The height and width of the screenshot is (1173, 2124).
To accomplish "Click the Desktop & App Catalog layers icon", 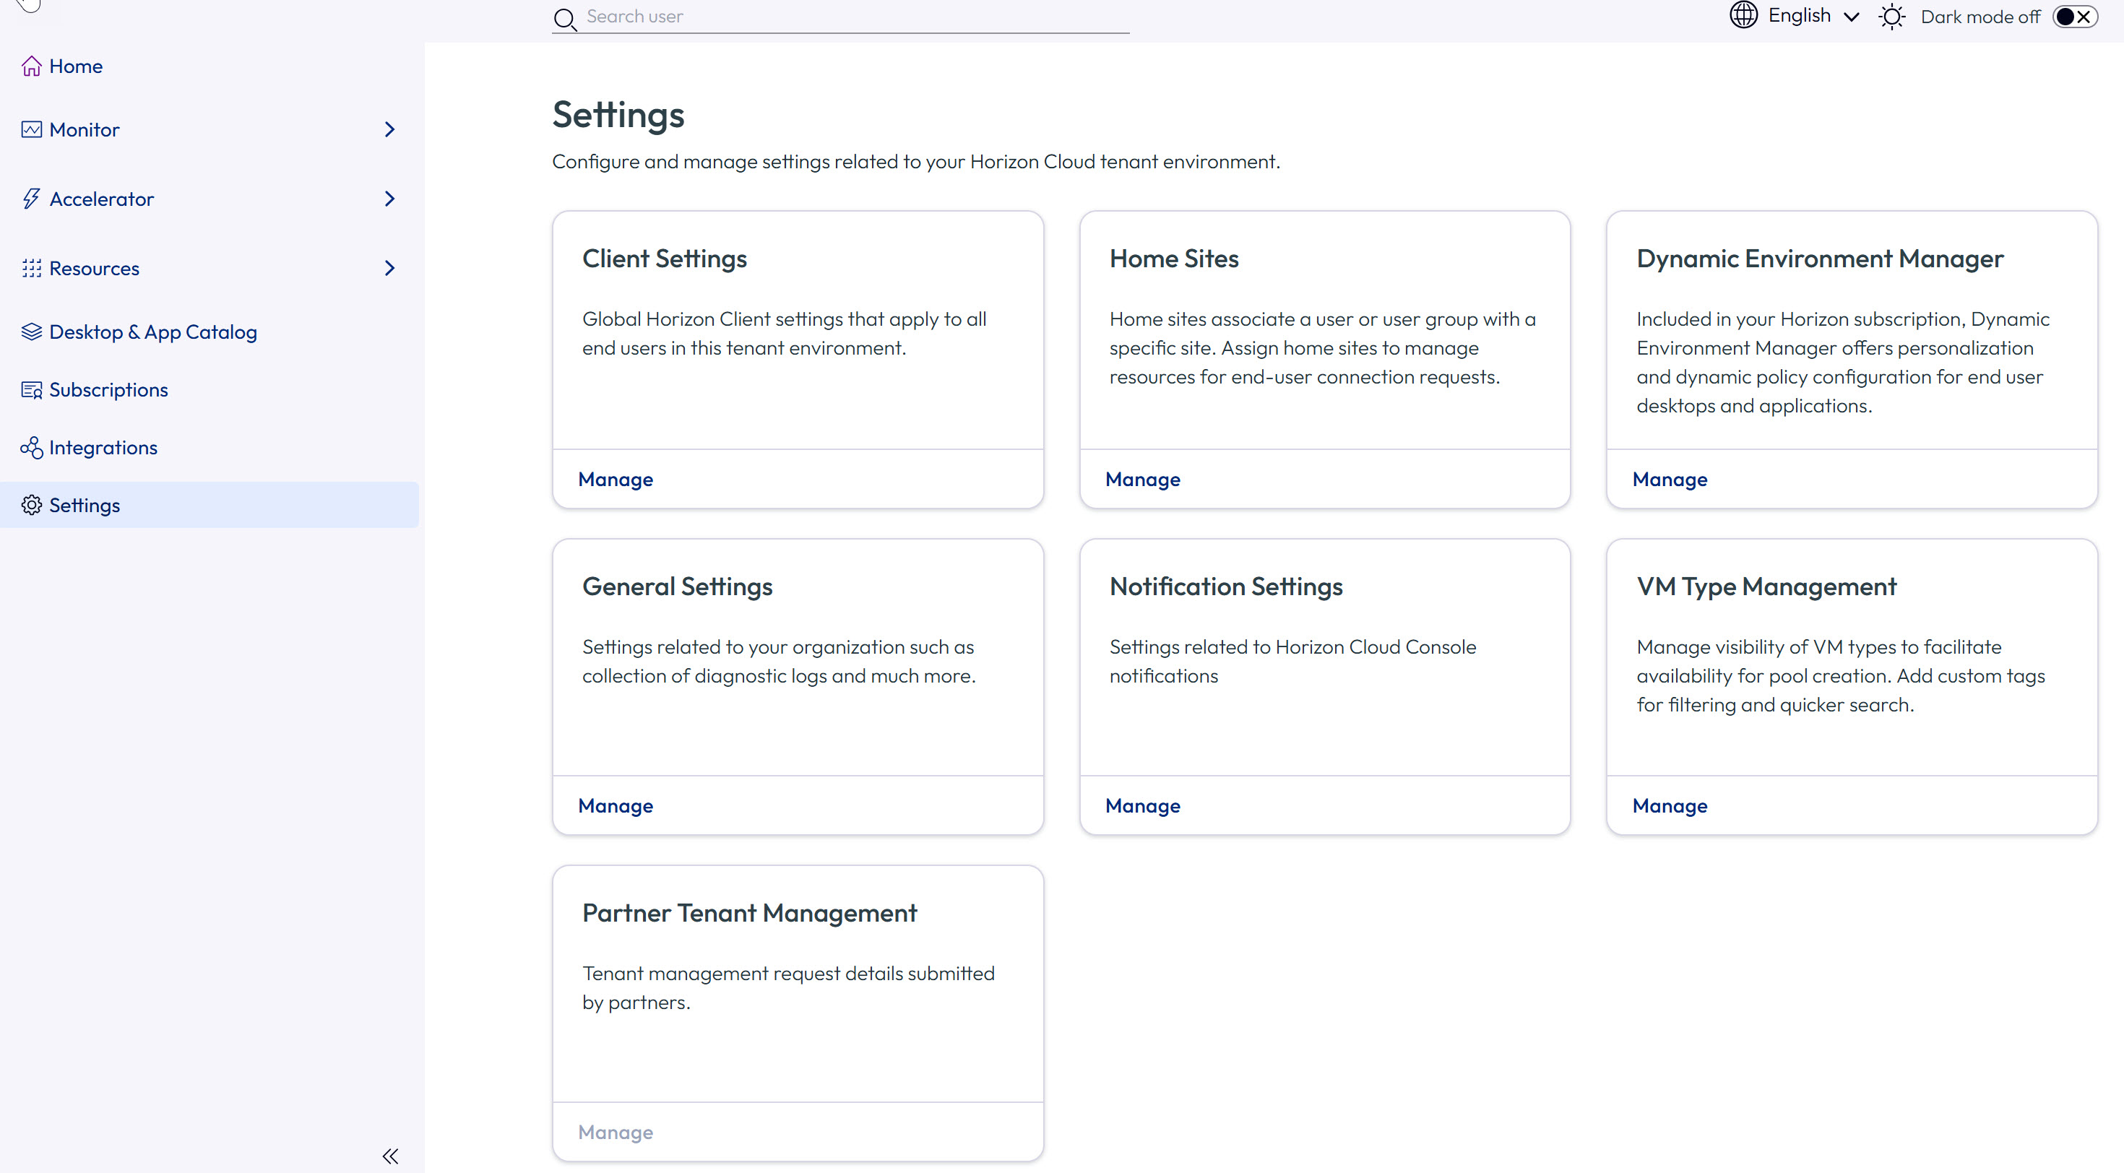I will click(31, 332).
